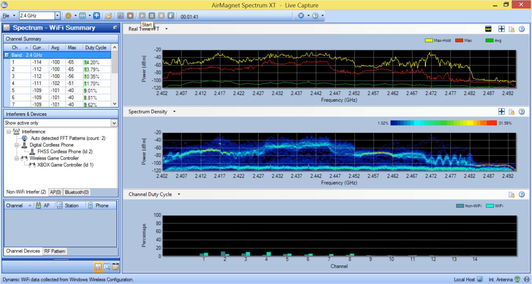Open the 2.4 GHz band dropdown
This screenshot has height=284, width=532.
click(x=57, y=16)
